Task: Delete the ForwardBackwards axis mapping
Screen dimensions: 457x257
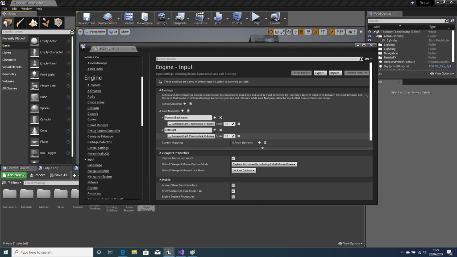Action: [220, 117]
